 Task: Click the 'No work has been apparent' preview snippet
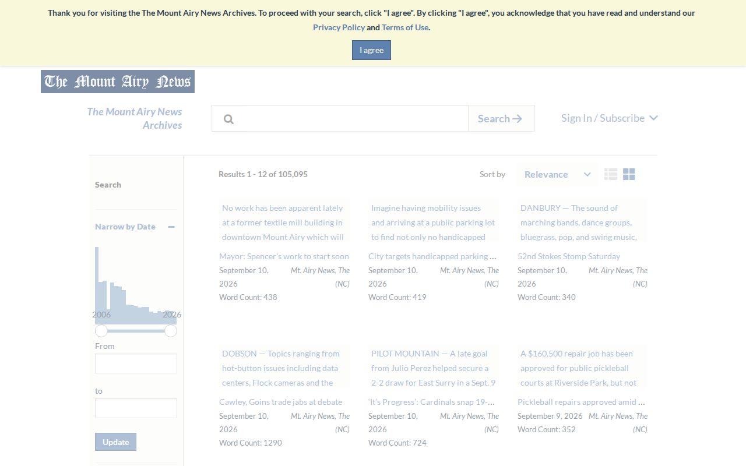[284, 220]
